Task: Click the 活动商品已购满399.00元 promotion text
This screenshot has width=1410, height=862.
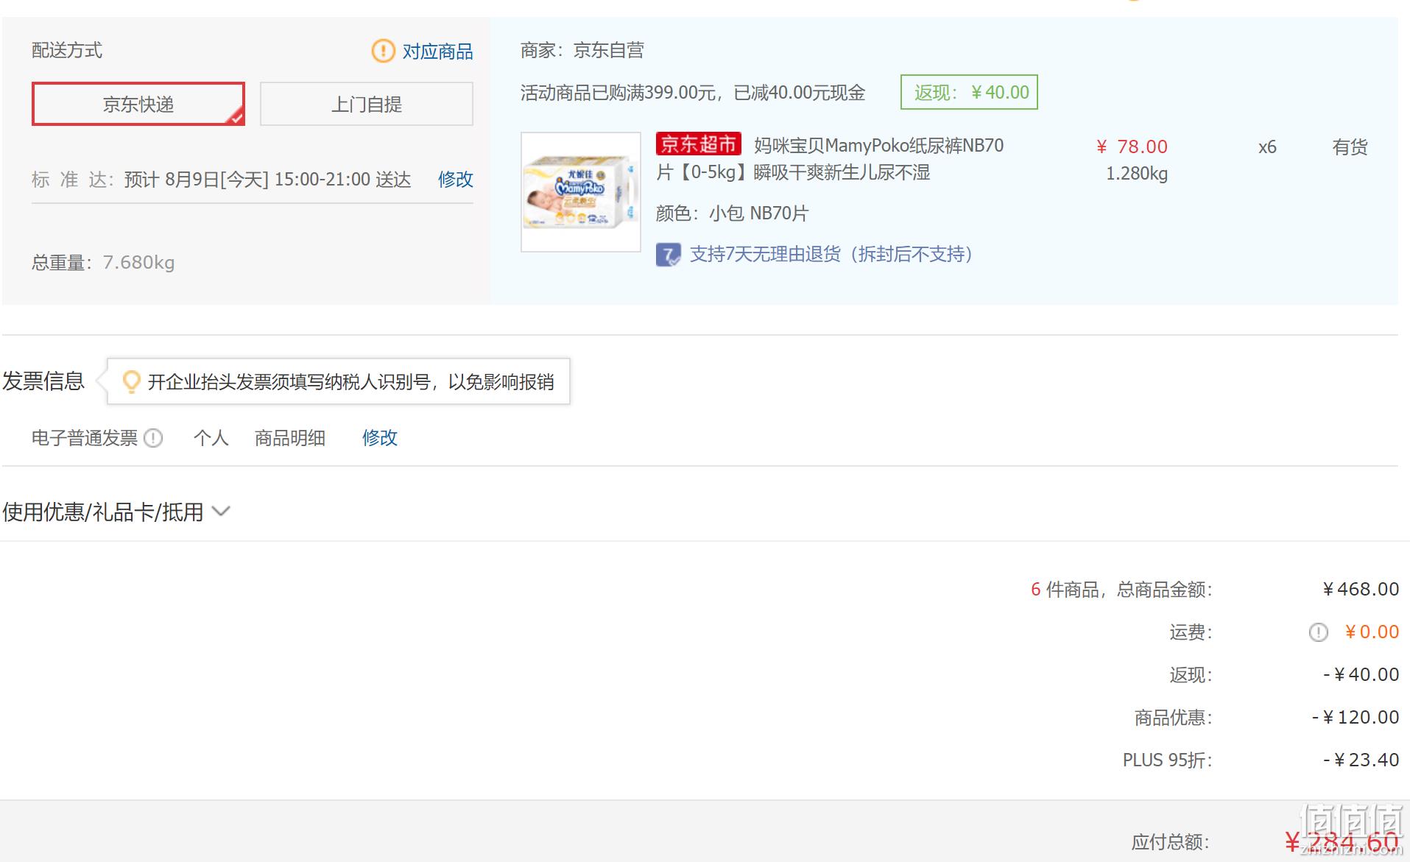Action: point(693,93)
